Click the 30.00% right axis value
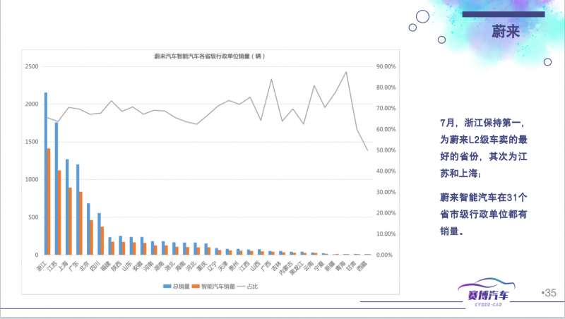 tap(386, 192)
